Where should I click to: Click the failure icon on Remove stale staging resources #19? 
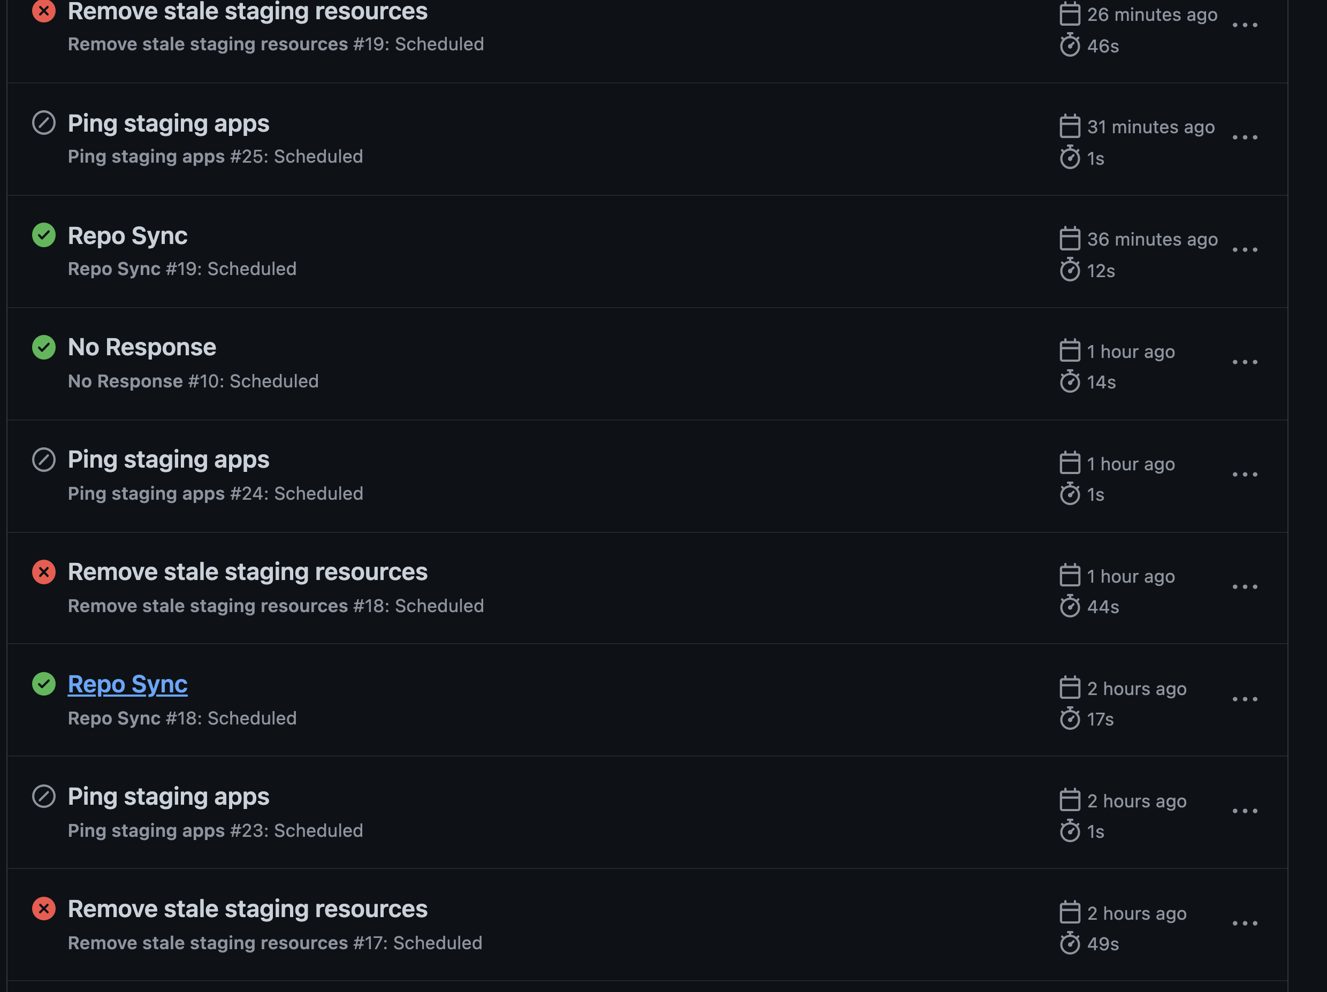[x=43, y=11]
